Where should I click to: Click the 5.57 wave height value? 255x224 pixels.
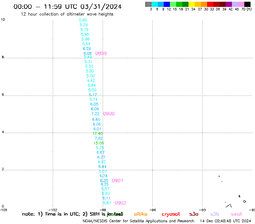click(x=105, y=189)
